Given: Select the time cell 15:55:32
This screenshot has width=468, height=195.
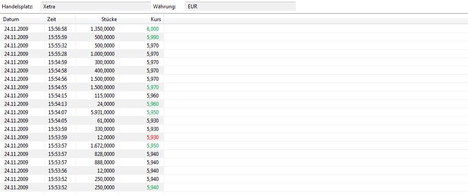Looking at the screenshot, I should click(x=57, y=46).
